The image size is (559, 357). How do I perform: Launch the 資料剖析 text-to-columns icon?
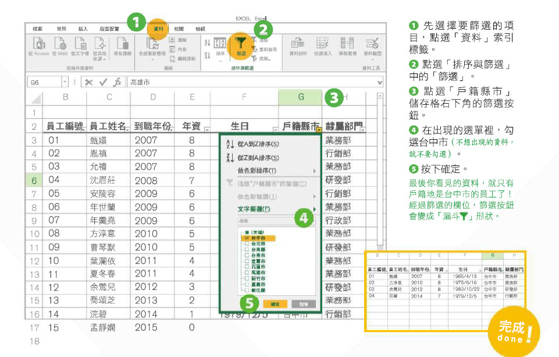[298, 43]
